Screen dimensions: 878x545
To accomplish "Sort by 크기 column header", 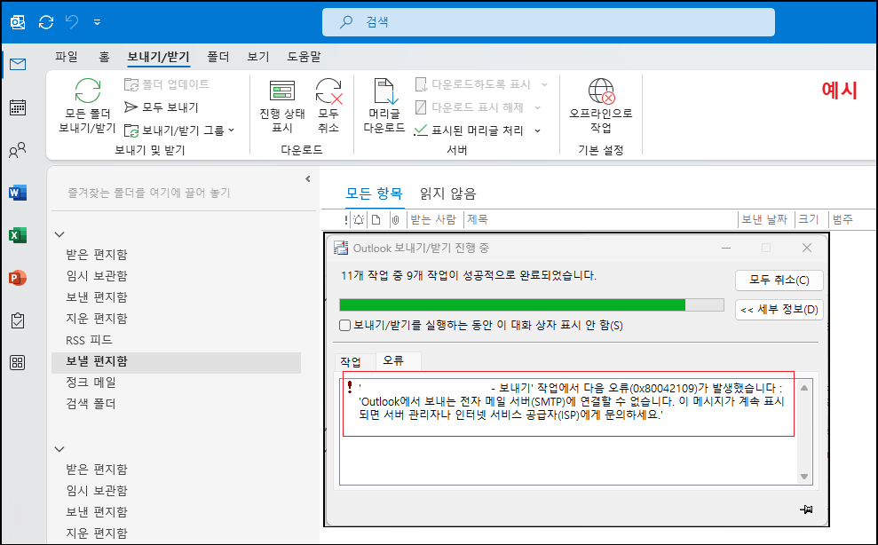I will [x=809, y=219].
